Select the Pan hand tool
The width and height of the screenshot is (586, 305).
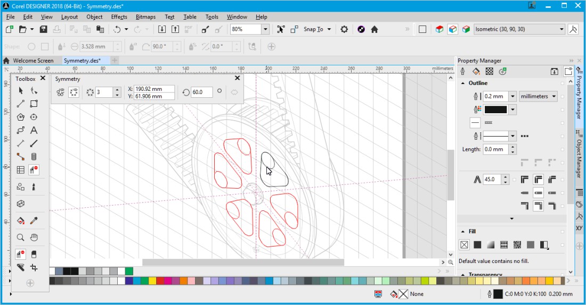click(x=34, y=238)
